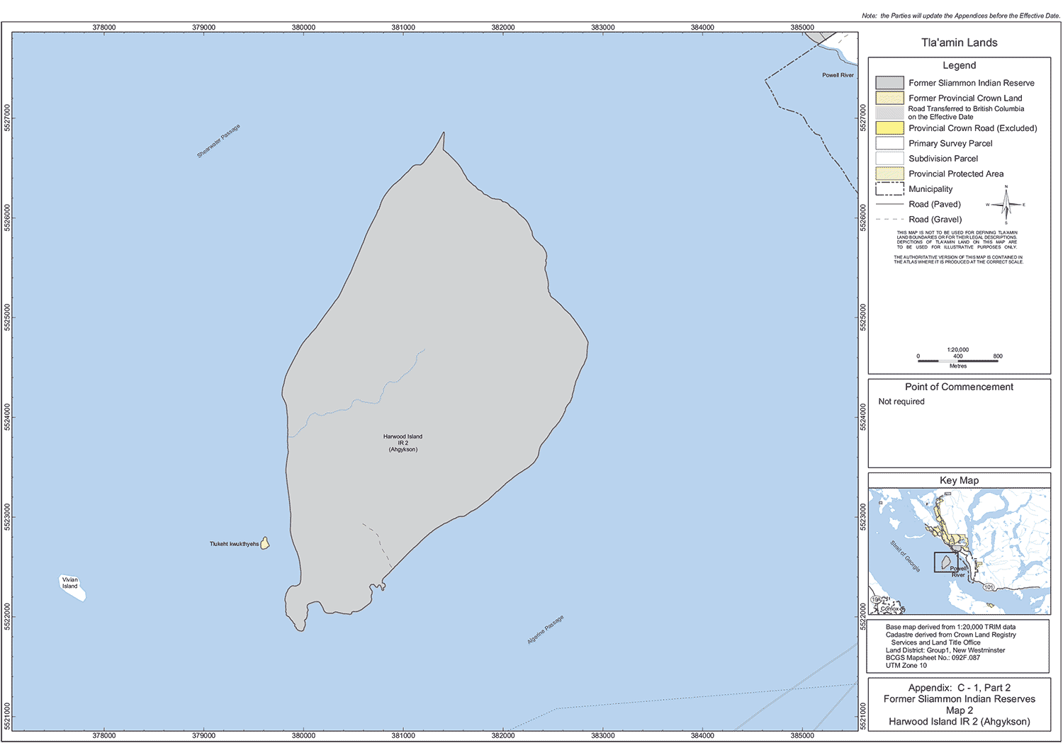Click the Subdivision Parcel swatch
This screenshot has width=1063, height=743.
click(x=889, y=159)
